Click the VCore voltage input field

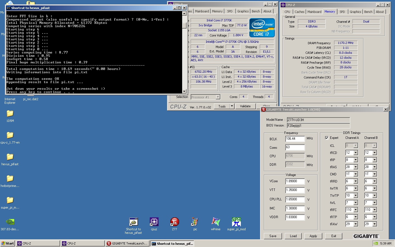(x=295, y=181)
